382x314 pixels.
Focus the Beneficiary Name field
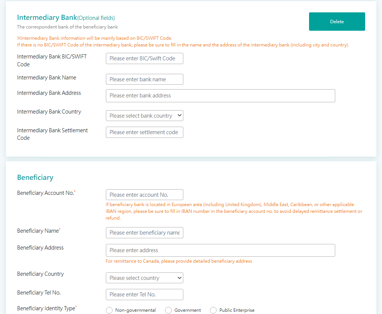[144, 233]
